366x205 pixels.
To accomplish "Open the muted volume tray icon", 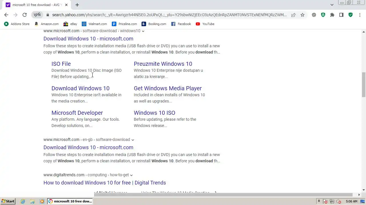I will (339, 201).
